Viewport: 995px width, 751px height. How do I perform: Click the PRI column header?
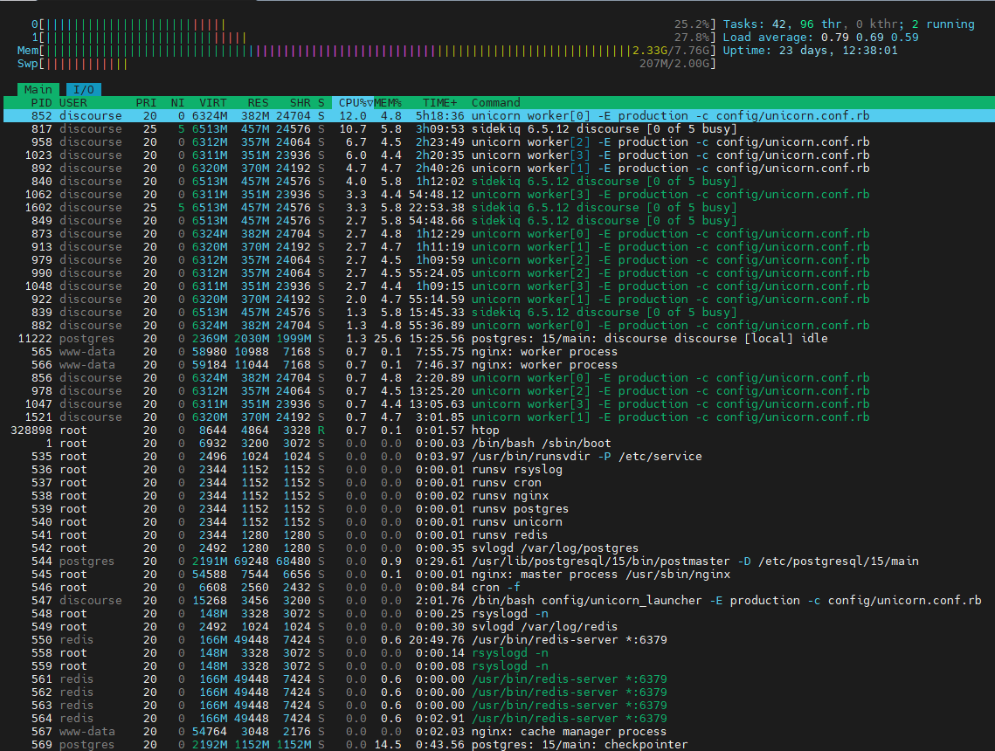pos(146,103)
